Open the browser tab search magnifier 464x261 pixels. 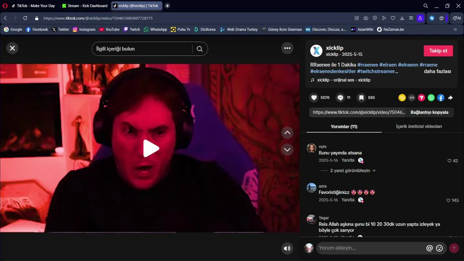point(426,6)
